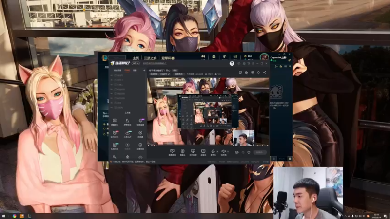Image resolution: width=390 pixels, height=219 pixels.
Task: Click the nested stream preview thumbnail
Action: coord(208,111)
